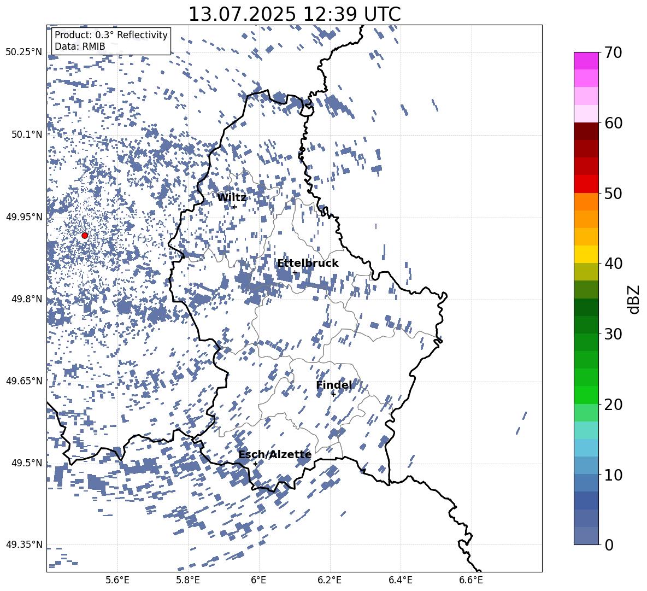The height and width of the screenshot is (591, 647).
Task: Click the bright red colorbar segment above 50
Action: 586,184
